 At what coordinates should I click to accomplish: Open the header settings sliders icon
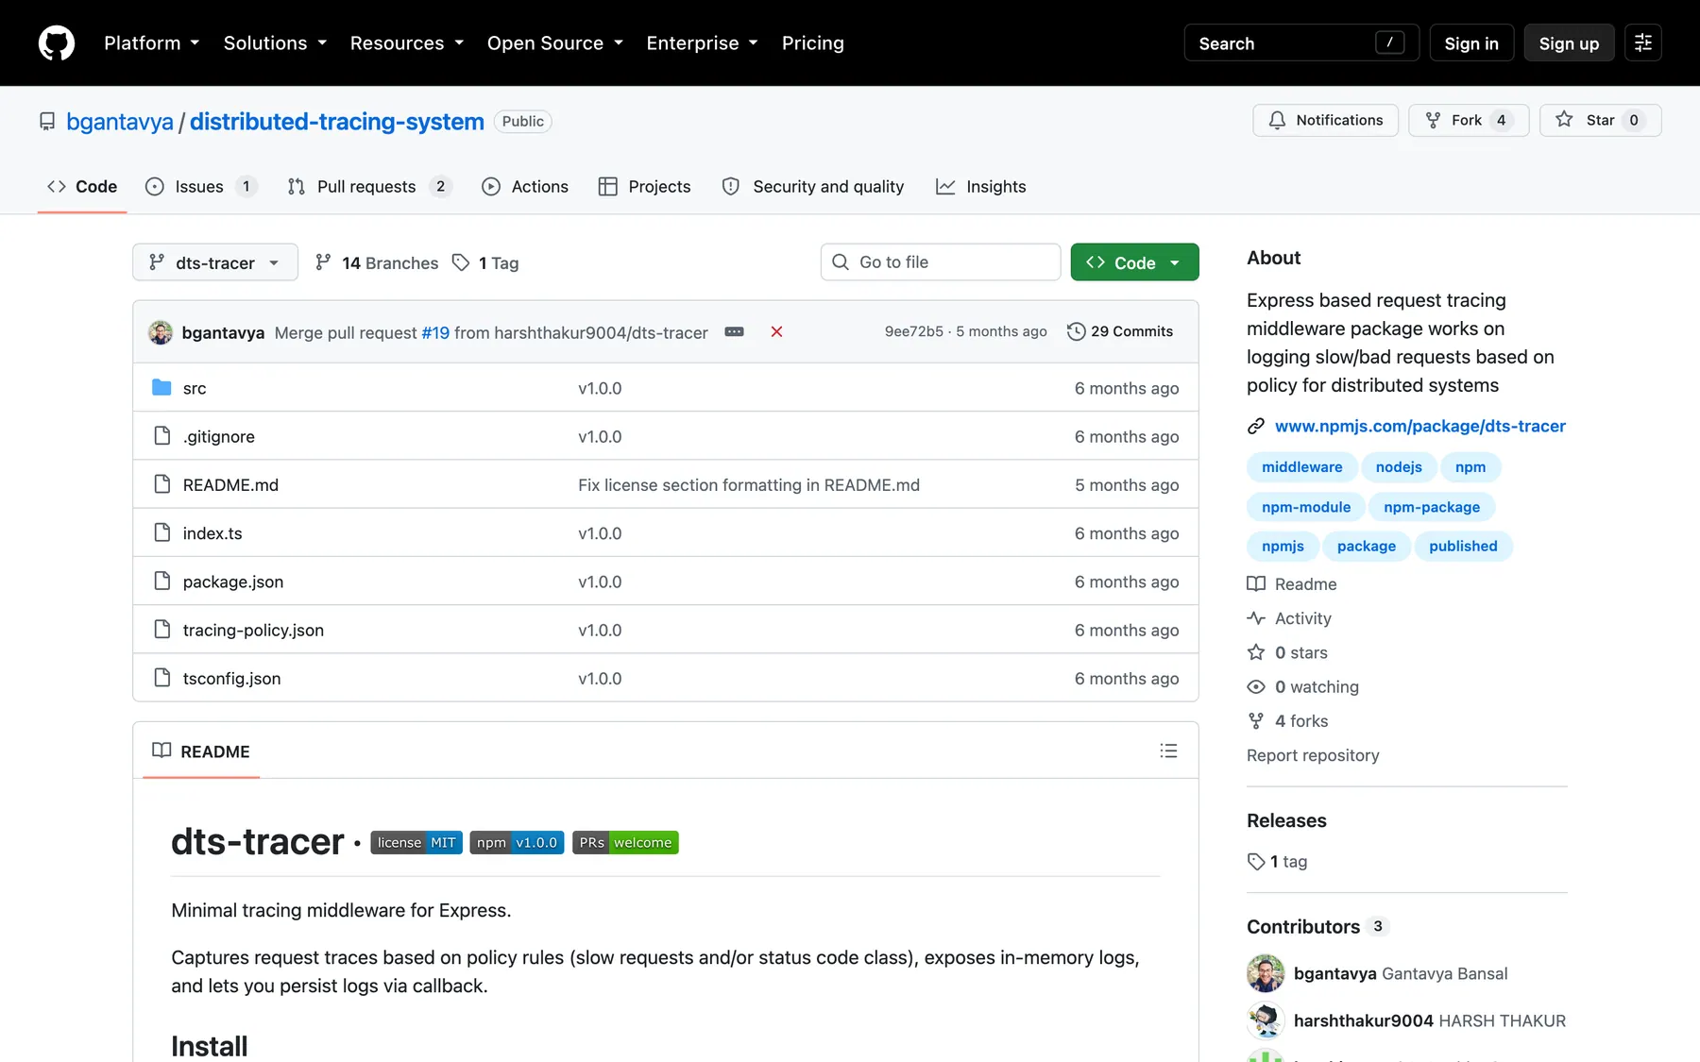coord(1643,43)
